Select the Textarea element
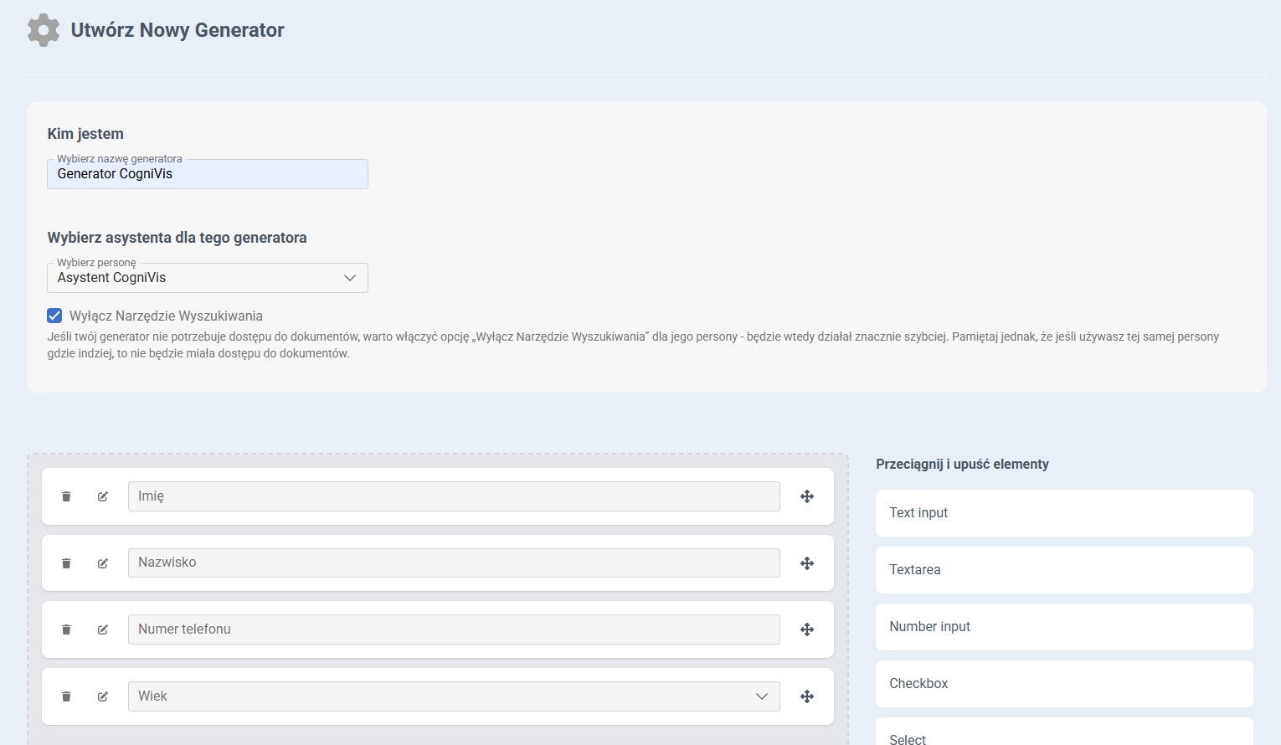Image resolution: width=1281 pixels, height=745 pixels. tap(1063, 570)
